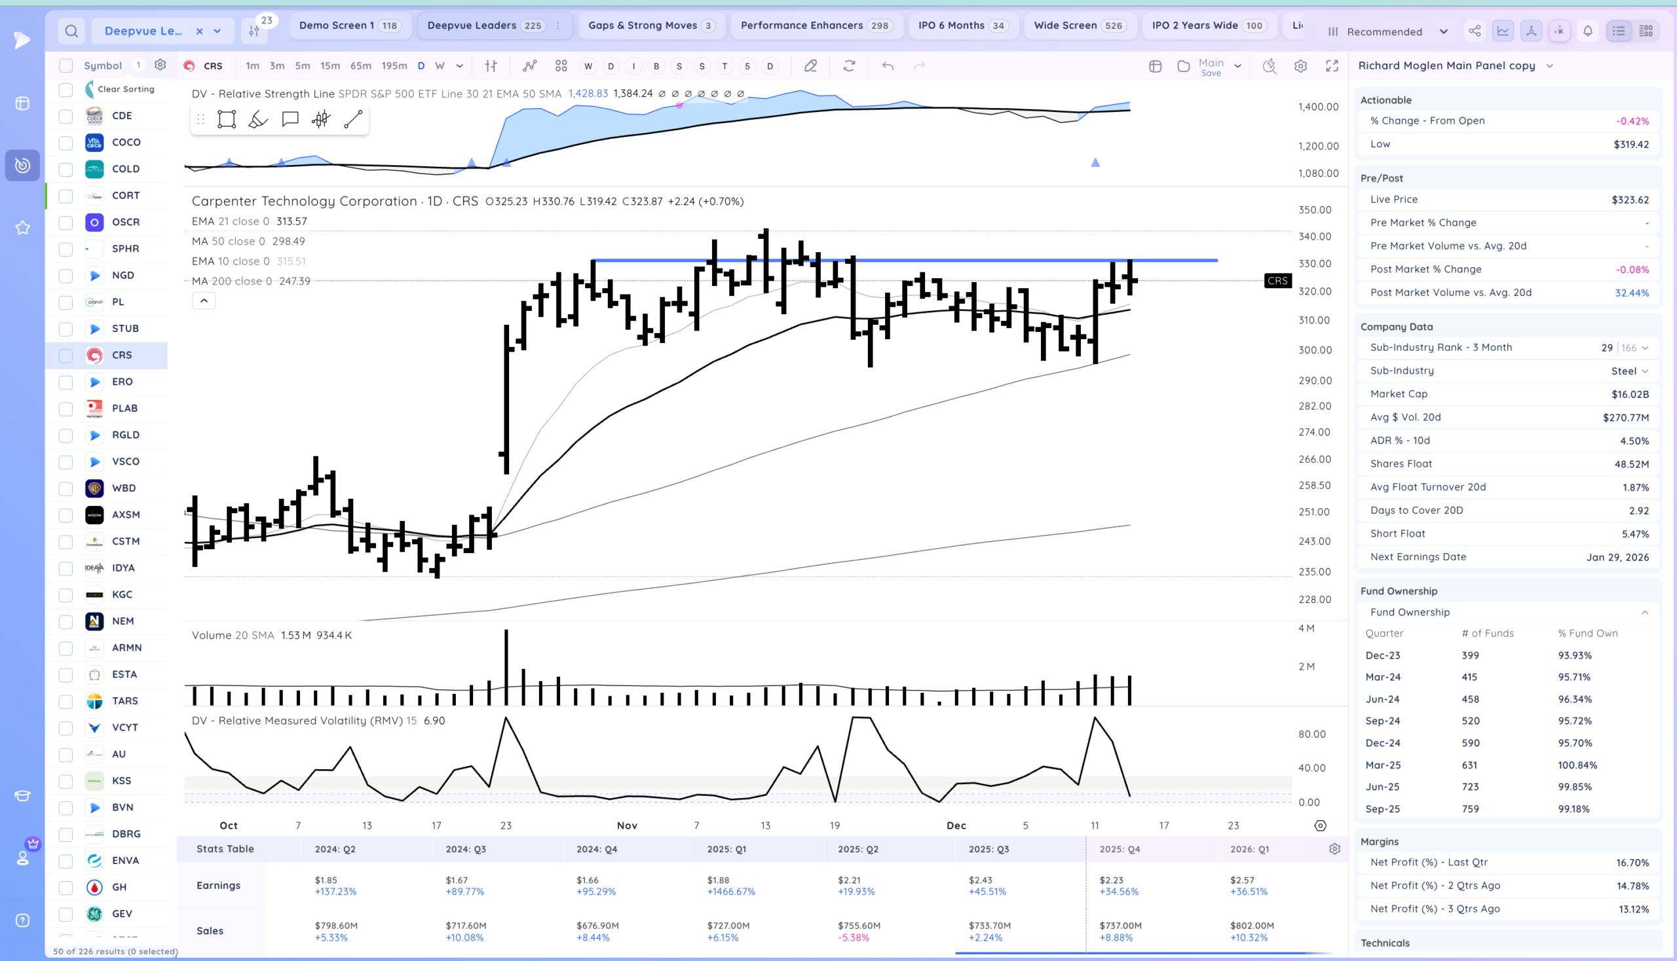1677x961 pixels.
Task: Click the rectangle drawing tool
Action: (227, 119)
